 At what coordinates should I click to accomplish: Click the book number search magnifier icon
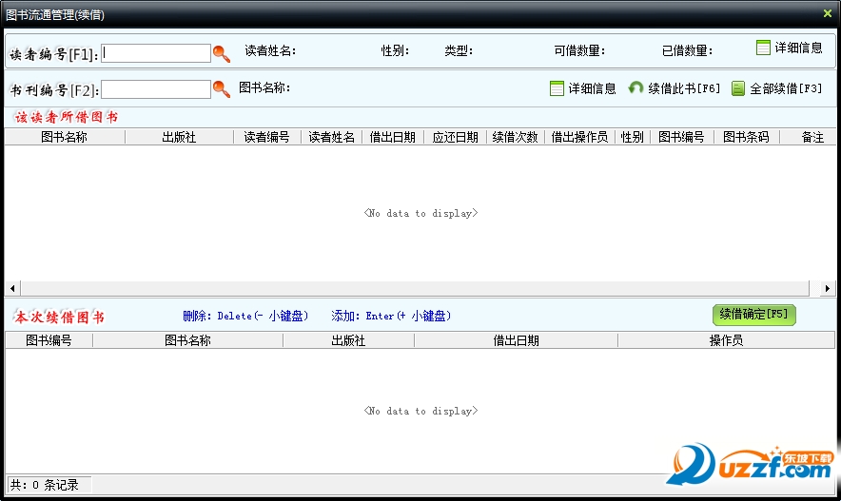click(x=222, y=89)
